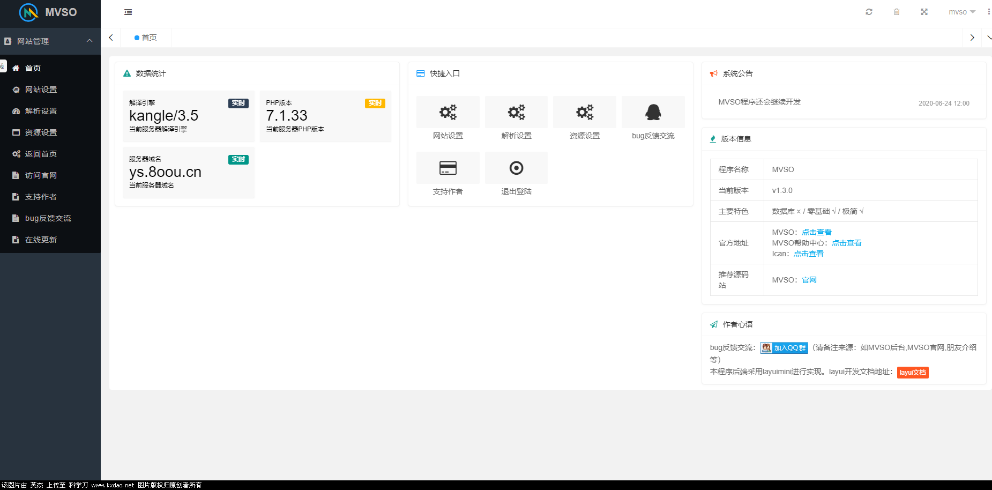The height and width of the screenshot is (490, 992).
Task: Click the 作者心语 paper plane icon
Action: point(714,324)
